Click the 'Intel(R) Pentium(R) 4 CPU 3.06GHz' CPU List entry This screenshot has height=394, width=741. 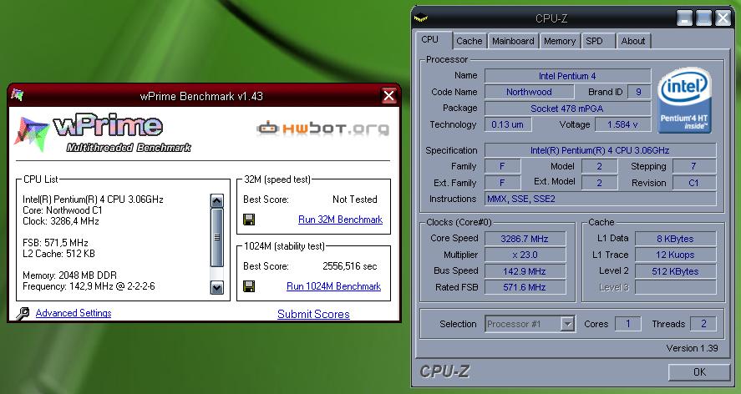pyautogui.click(x=93, y=200)
